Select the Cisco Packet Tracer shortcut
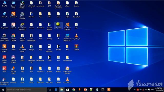 coord(22,27)
